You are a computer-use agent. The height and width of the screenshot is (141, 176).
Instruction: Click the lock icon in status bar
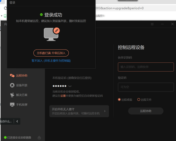pyautogui.click(x=39, y=137)
